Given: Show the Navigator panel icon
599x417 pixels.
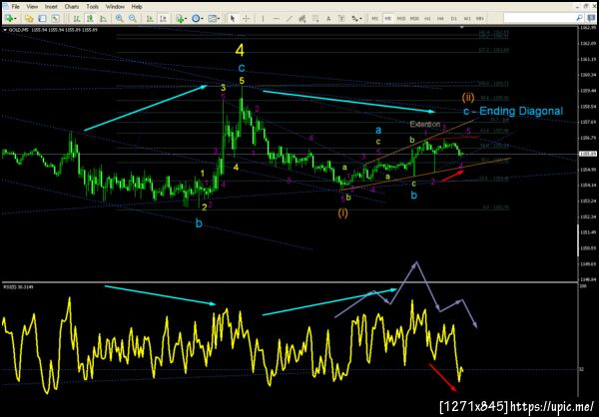Looking at the screenshot, I should 55,18.
